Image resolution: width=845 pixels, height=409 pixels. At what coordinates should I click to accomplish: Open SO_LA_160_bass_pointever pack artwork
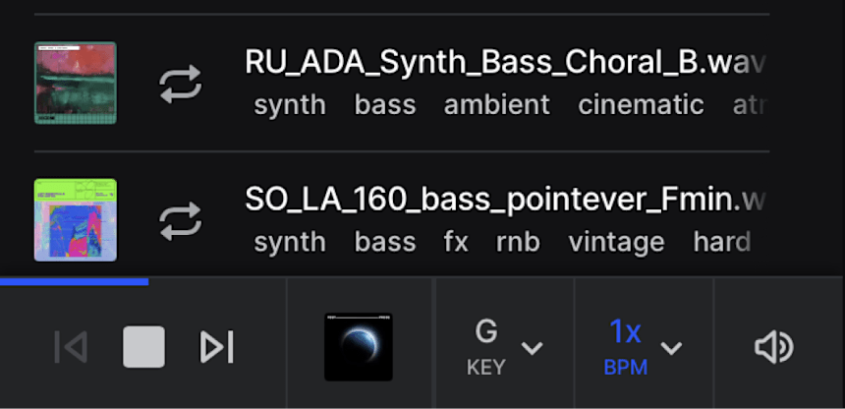click(x=76, y=220)
